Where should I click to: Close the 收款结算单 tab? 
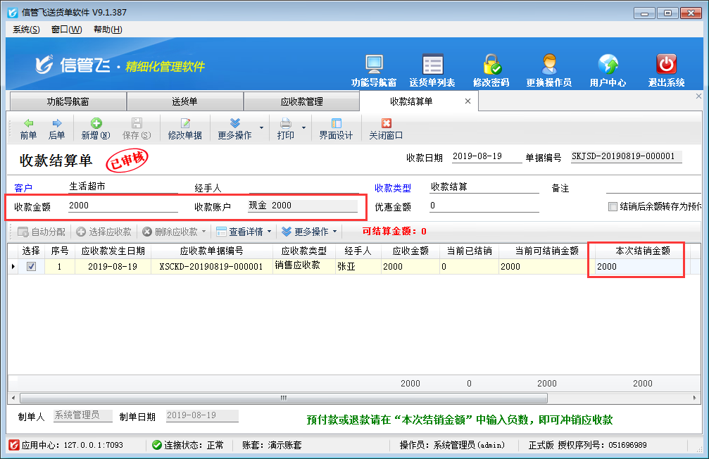tap(468, 101)
